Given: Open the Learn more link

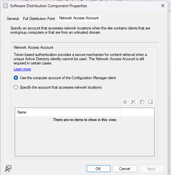Looking at the screenshot, I should click(22, 69).
